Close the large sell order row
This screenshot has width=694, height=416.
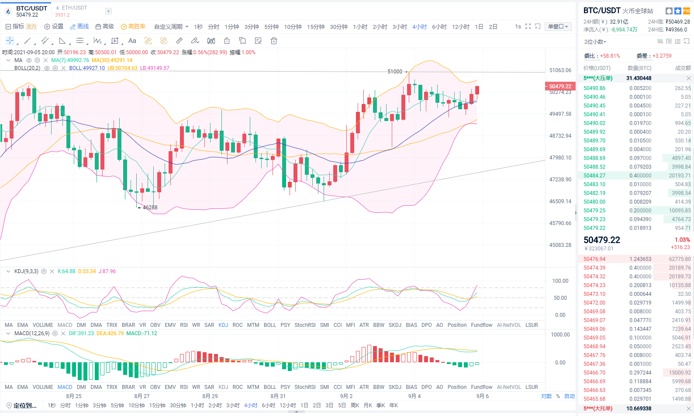coord(689,78)
